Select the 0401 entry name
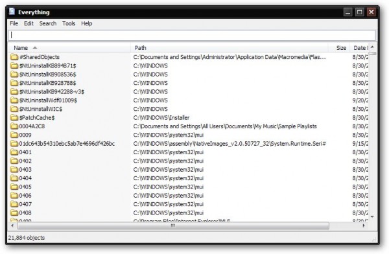 [x=25, y=152]
